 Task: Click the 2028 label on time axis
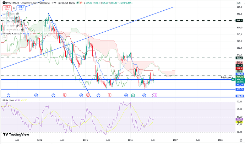tap(220, 140)
